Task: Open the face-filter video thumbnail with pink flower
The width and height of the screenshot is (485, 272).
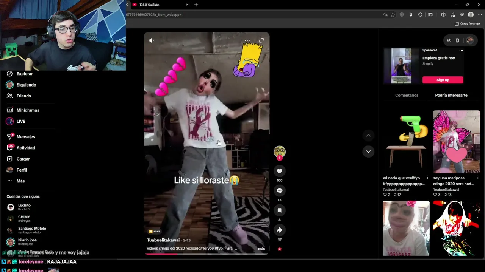Action: 406,228
